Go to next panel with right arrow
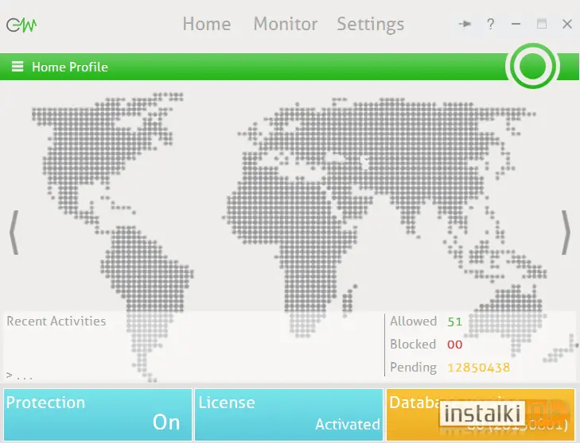Screen dimensions: 580x443 point(566,233)
